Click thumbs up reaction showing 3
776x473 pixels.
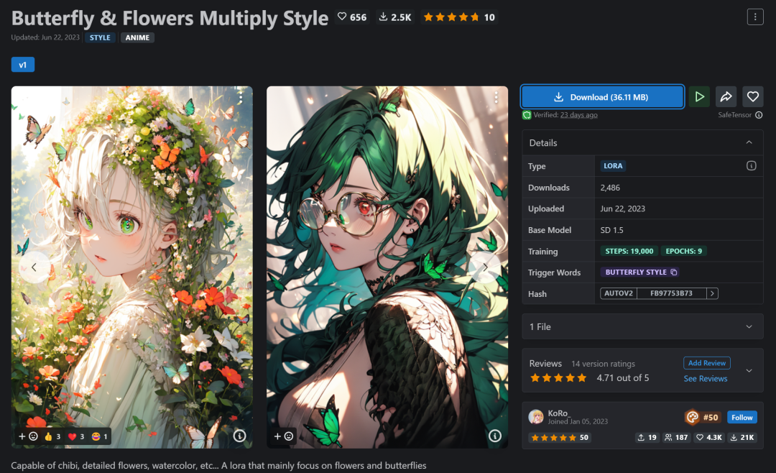click(x=52, y=436)
